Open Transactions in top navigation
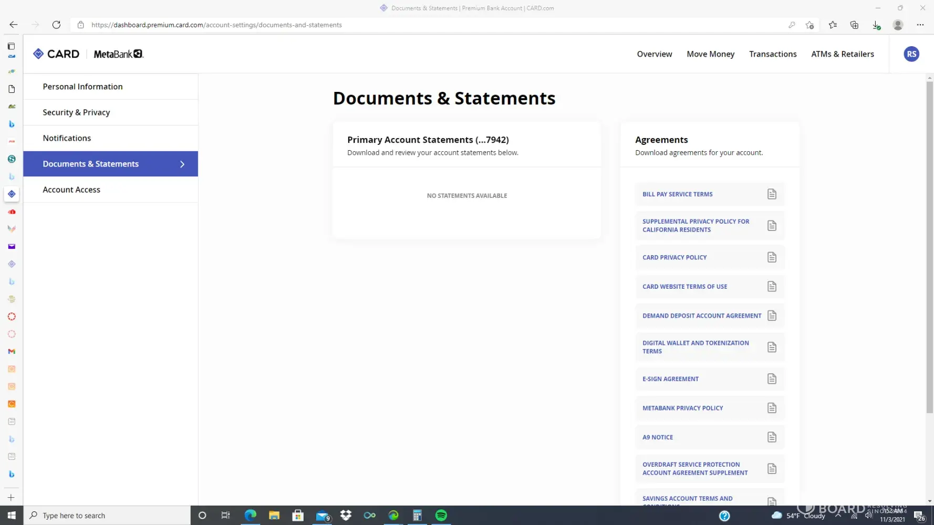This screenshot has width=934, height=525. pos(772,54)
